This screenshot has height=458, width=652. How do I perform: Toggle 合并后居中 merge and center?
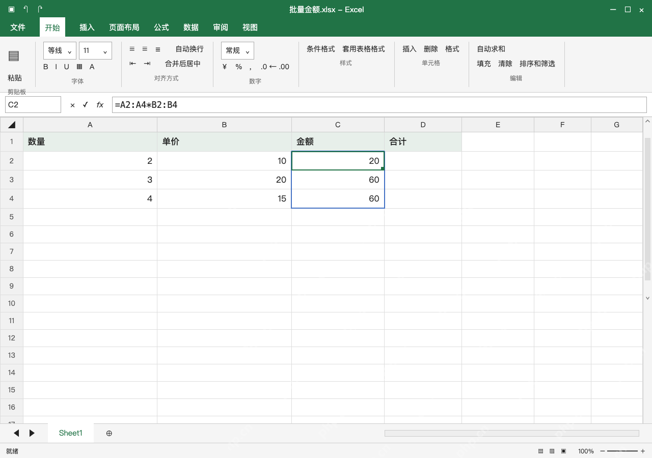pyautogui.click(x=183, y=64)
